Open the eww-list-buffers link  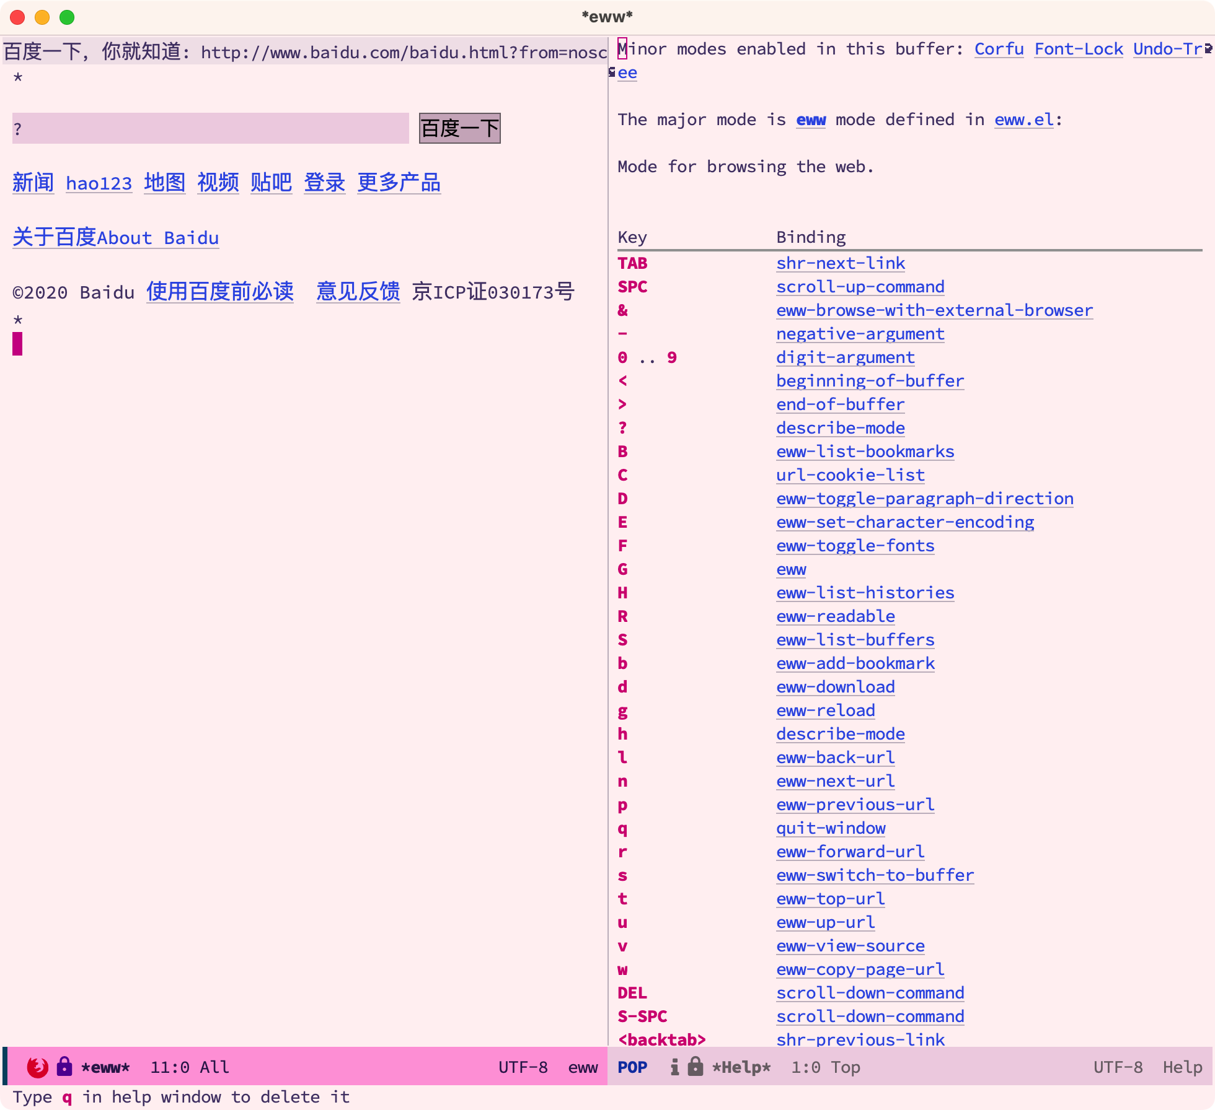pos(856,640)
